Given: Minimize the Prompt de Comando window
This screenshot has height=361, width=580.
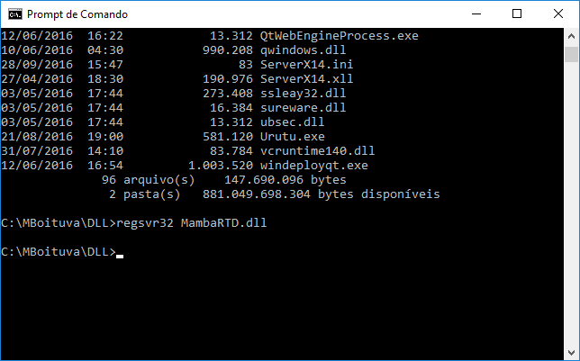Looking at the screenshot, I should (476, 14).
